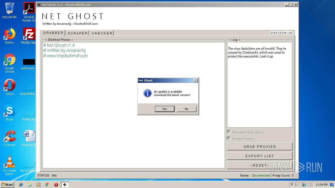Open the FileZilla Client desktop icon

point(29,36)
